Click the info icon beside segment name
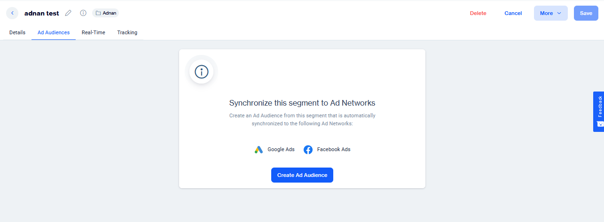This screenshot has width=604, height=222. tap(83, 13)
